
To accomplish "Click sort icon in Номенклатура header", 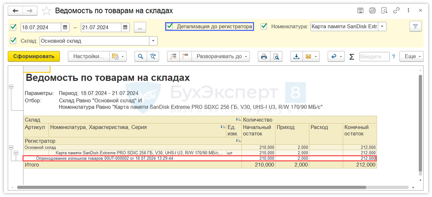I will [223, 127].
